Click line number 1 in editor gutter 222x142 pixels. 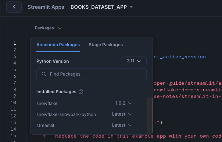click(15, 43)
